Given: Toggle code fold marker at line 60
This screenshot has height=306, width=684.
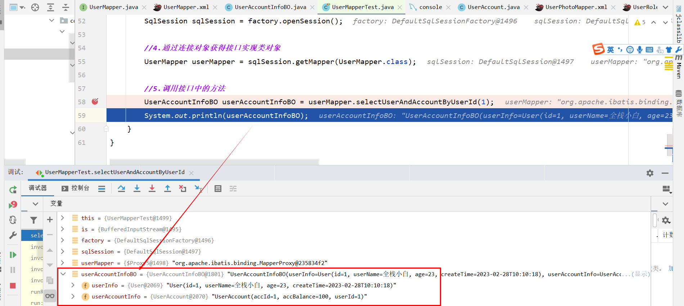Looking at the screenshot, I should (106, 128).
